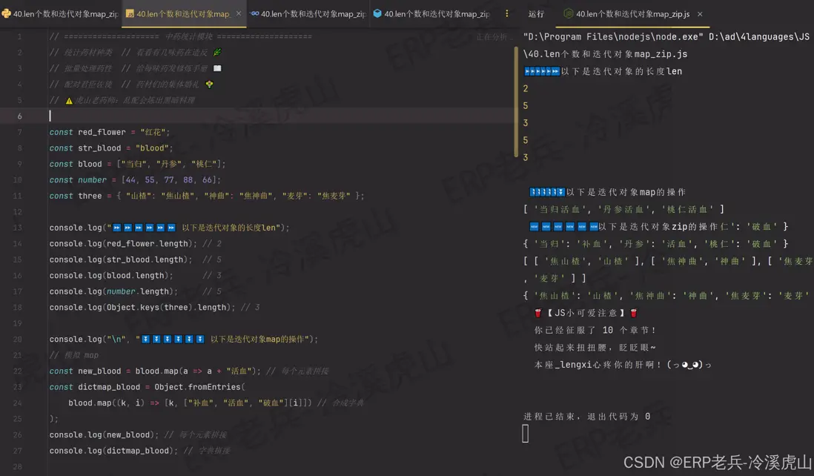Click 'console.log(dictmap_blood)' on line 27
This screenshot has width=814, height=476.
tap(112, 451)
